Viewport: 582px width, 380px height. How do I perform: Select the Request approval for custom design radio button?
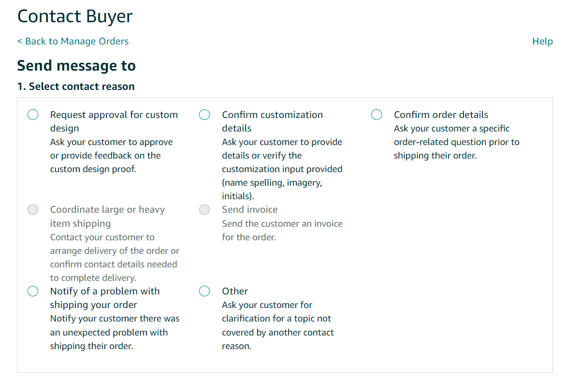pyautogui.click(x=33, y=115)
